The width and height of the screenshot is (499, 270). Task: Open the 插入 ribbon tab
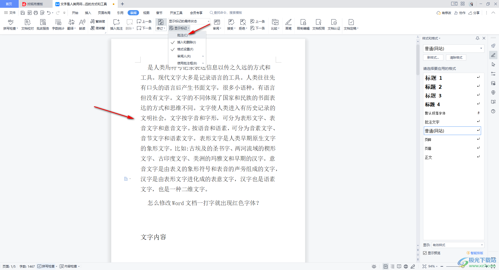(x=88, y=13)
